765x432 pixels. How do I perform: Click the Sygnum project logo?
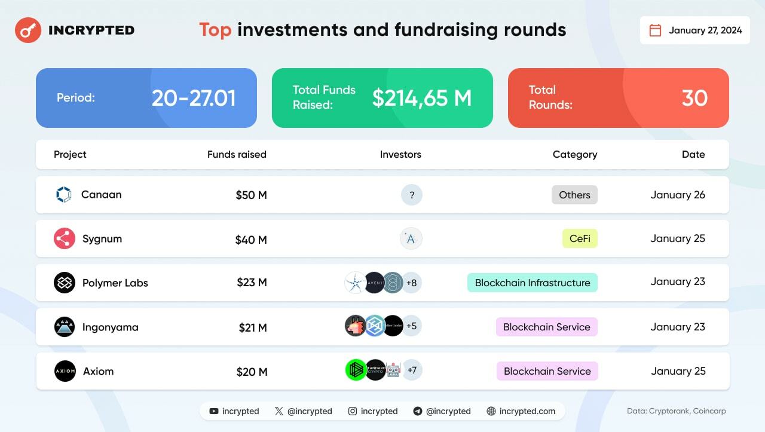pos(65,239)
